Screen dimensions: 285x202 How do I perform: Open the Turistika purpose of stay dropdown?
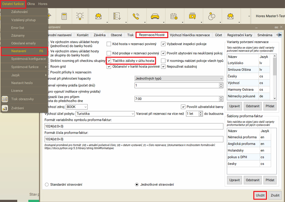105,114
